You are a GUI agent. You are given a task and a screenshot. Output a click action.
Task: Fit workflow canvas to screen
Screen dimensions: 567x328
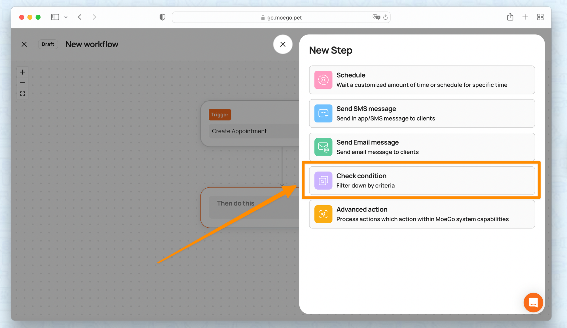click(x=22, y=94)
